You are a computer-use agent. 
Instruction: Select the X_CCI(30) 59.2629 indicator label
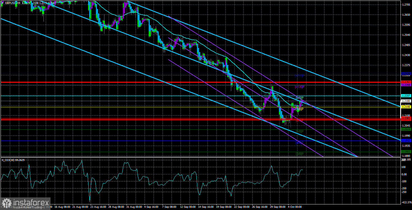pyautogui.click(x=13, y=160)
